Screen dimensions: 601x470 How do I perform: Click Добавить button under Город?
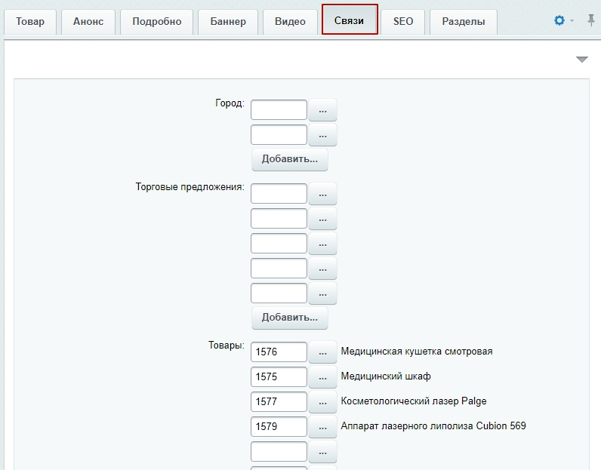pos(290,159)
